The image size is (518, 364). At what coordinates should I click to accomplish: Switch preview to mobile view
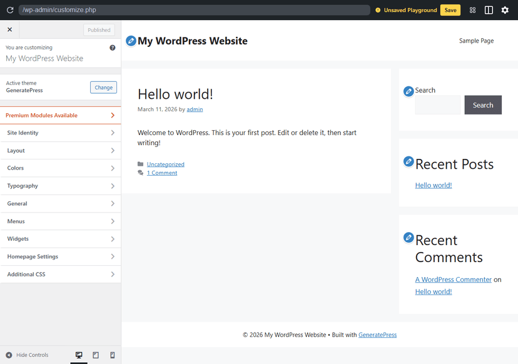click(x=113, y=355)
